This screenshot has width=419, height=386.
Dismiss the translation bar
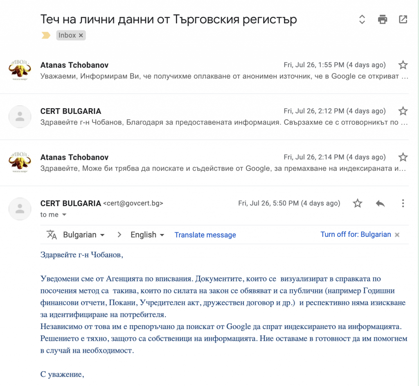tap(397, 235)
